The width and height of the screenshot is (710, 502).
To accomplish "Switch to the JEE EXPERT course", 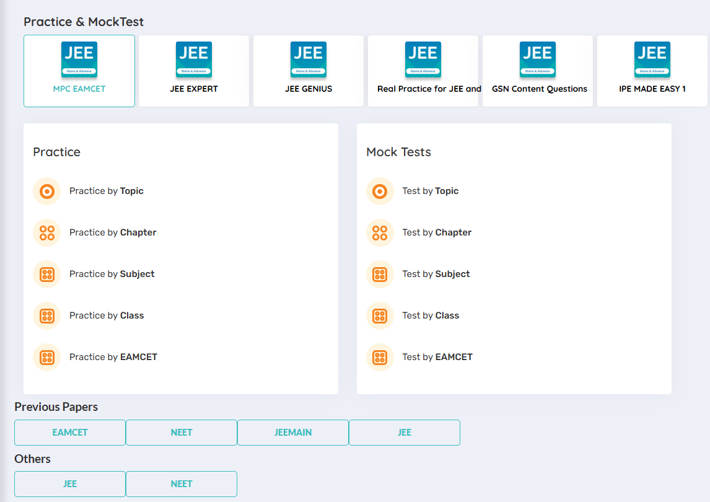I will point(194,71).
